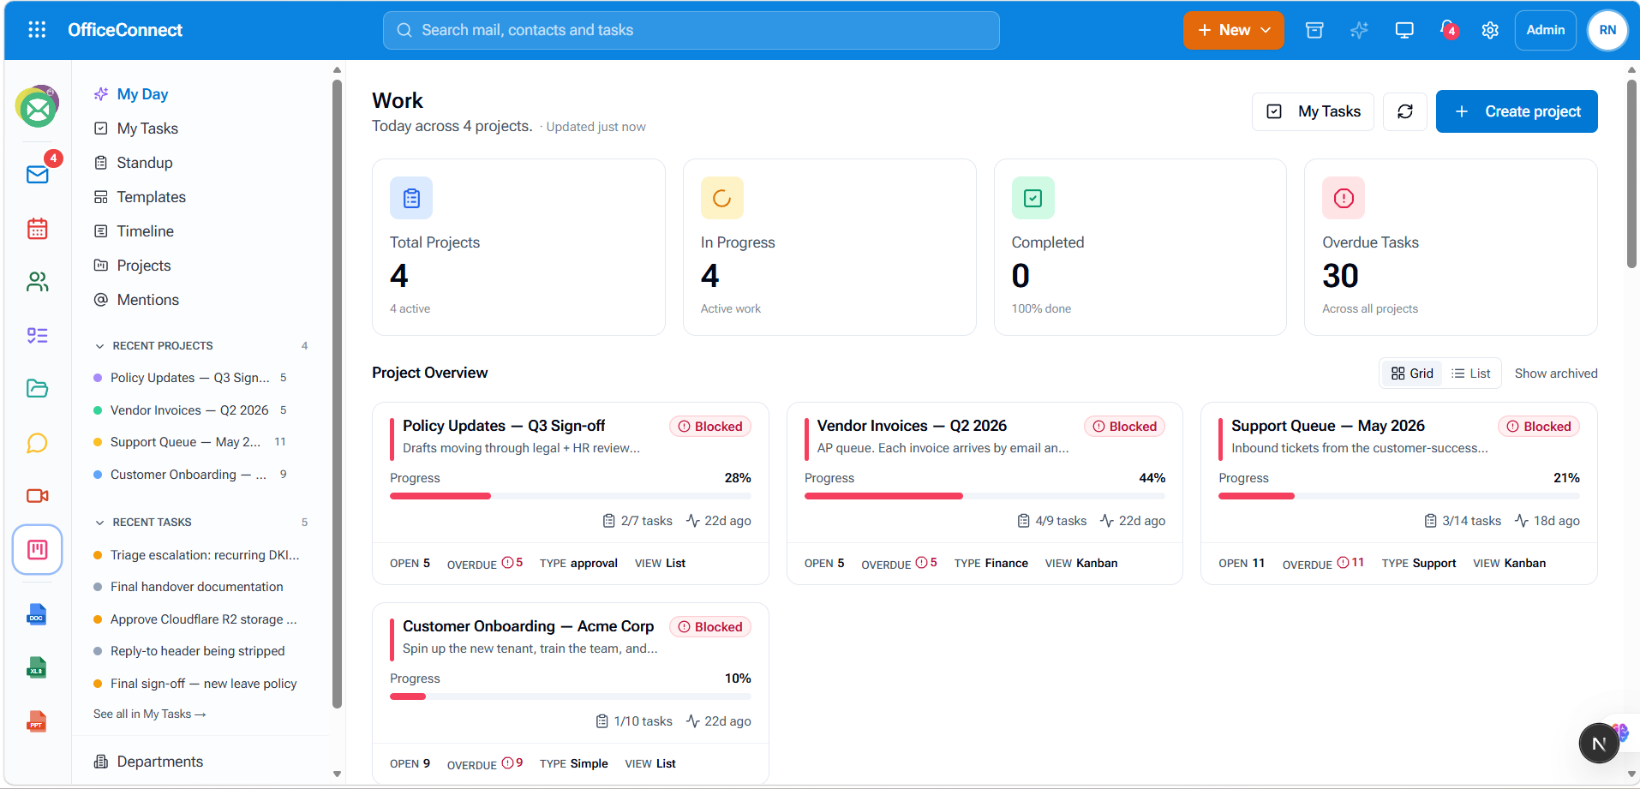Open Mentions in sidebar
Screen dimensions: 1640x789
[147, 300]
